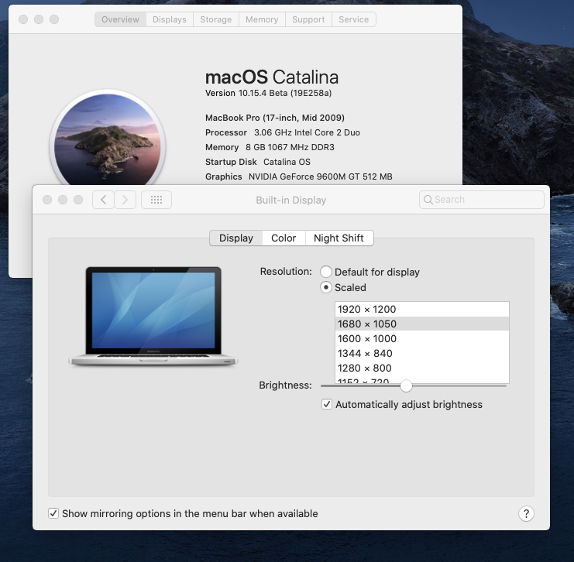Close the Built-in Display window
574x562 pixels.
click(x=47, y=200)
